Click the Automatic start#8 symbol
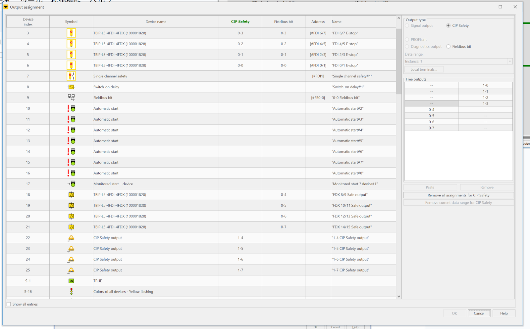This screenshot has width=530, height=329. [71, 173]
